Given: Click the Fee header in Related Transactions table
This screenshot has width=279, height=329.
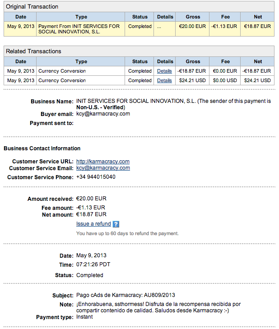Looking at the screenshot, I should [225, 62].
